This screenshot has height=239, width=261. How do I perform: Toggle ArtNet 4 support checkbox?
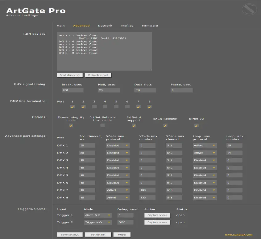134,126
